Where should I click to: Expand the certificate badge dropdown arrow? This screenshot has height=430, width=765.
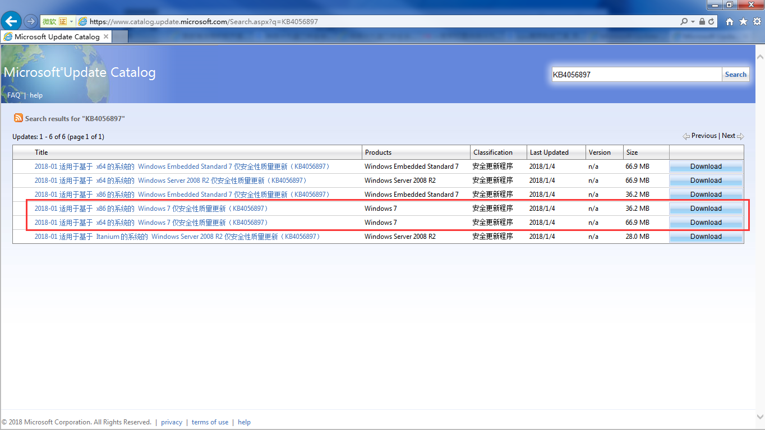[72, 21]
